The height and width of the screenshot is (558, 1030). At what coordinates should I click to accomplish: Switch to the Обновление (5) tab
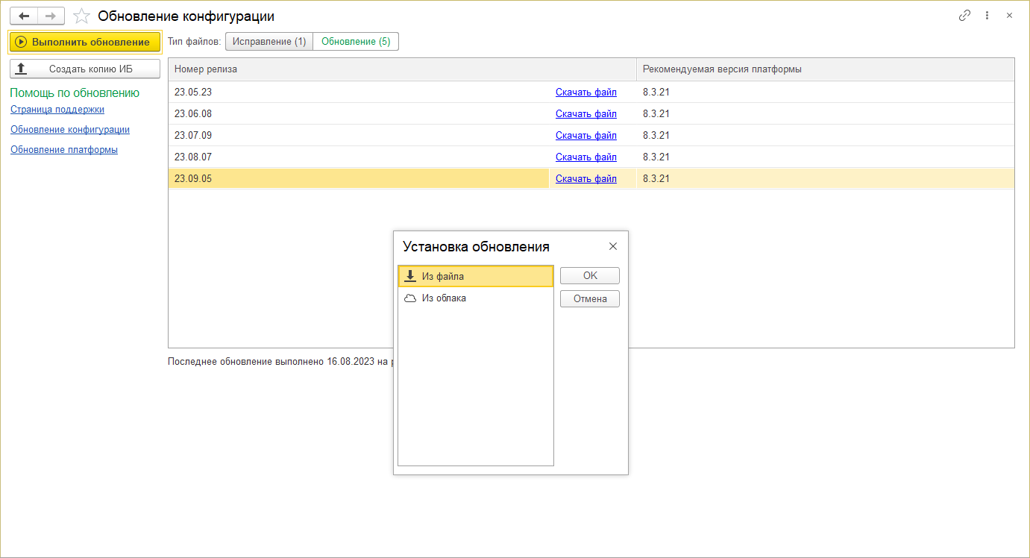pos(356,42)
